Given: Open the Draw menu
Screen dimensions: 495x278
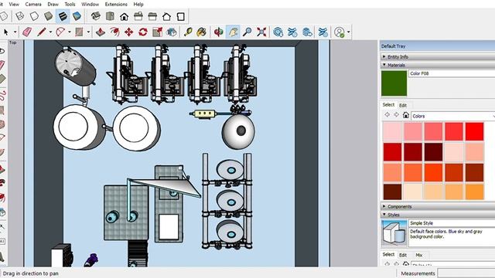Looking at the screenshot, I should [x=53, y=4].
